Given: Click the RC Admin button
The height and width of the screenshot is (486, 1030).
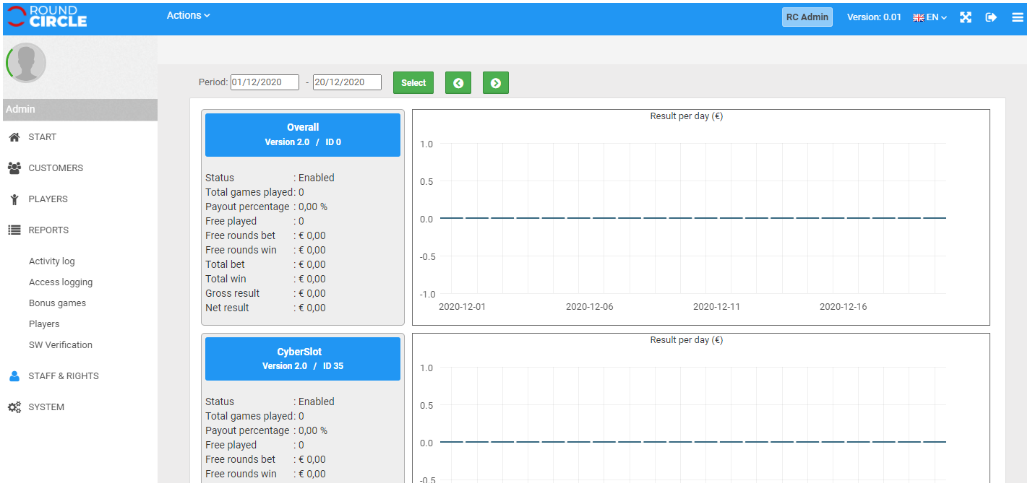Looking at the screenshot, I should click(x=807, y=17).
